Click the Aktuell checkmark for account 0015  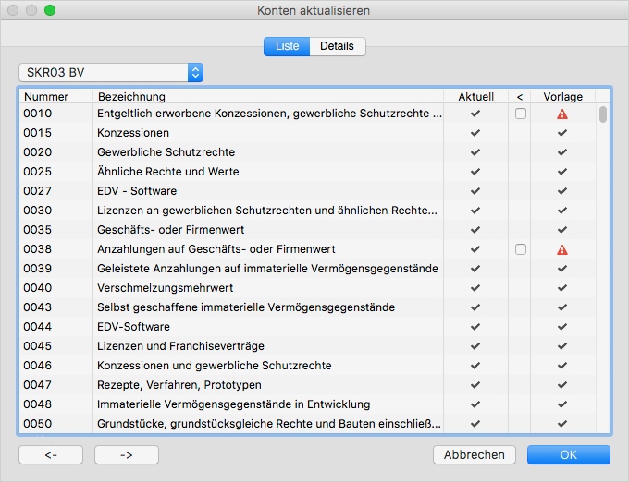coord(475,133)
